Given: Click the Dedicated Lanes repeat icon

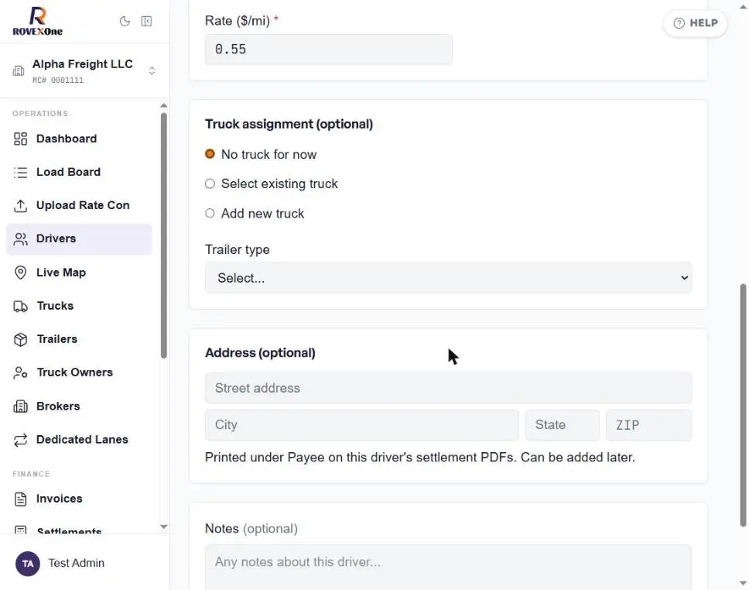Looking at the screenshot, I should click(21, 440).
